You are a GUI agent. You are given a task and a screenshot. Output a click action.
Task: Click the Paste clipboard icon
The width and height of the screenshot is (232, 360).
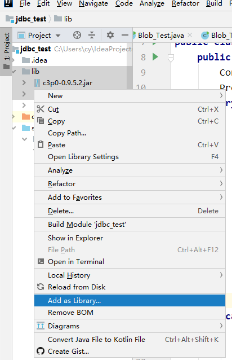click(41, 144)
